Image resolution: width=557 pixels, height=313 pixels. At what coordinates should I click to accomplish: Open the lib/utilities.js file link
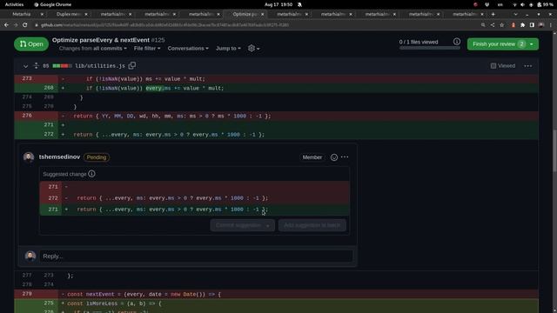pyautogui.click(x=100, y=66)
